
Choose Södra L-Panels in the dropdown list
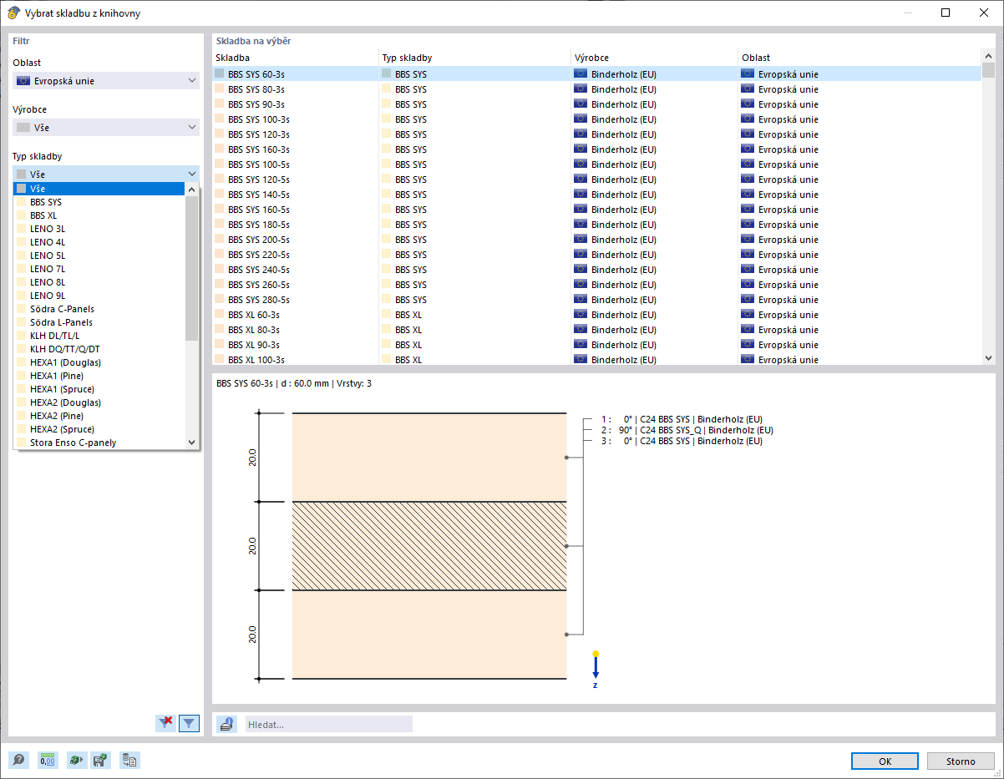99,322
